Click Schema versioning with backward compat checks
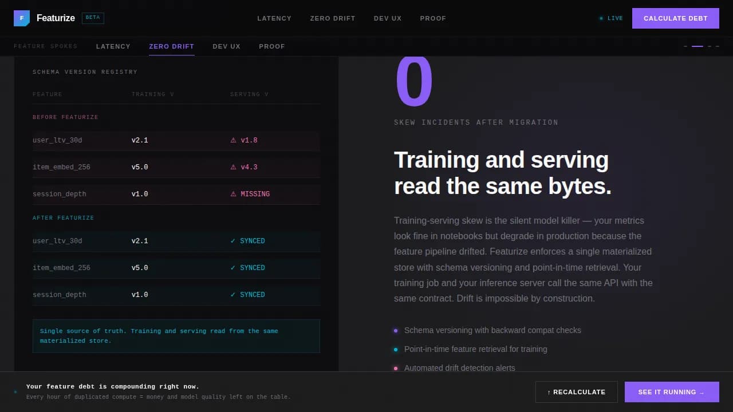 pos(492,330)
